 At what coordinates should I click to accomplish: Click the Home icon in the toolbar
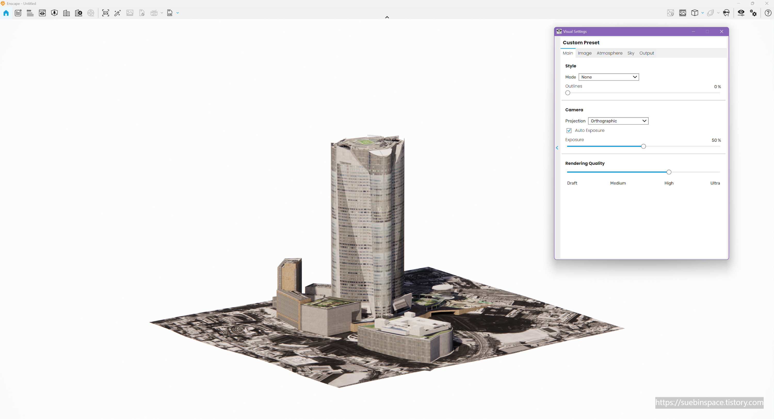[x=6, y=13]
